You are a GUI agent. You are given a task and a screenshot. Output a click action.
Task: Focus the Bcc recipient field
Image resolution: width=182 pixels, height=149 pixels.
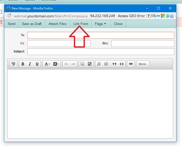click(x=143, y=43)
